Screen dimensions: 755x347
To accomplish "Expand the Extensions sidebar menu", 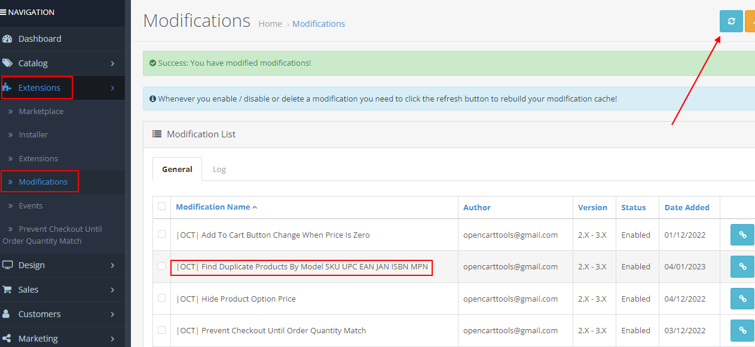I will coord(36,87).
